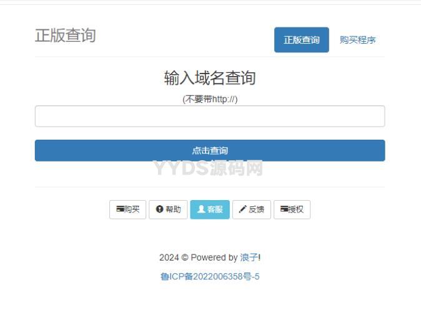Switch to the 正版查询 tab

pos(301,40)
